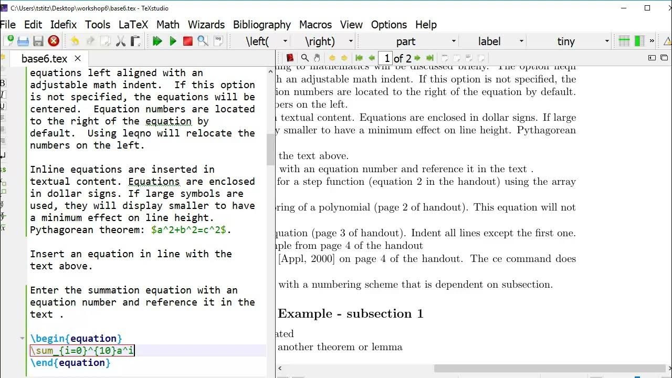Insert a new line with the return arrow icon
Image resolution: width=672 pixels, height=378 pixels.
coord(3,155)
